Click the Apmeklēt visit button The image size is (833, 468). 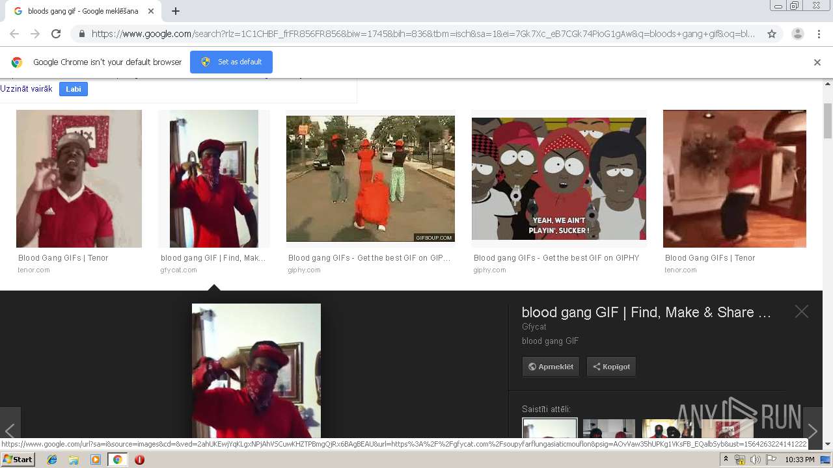(x=551, y=367)
